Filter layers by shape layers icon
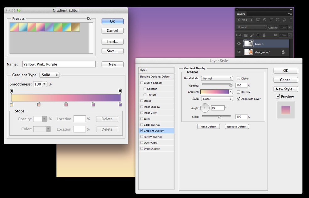Screen dimensions: 309x198 tap(278, 20)
